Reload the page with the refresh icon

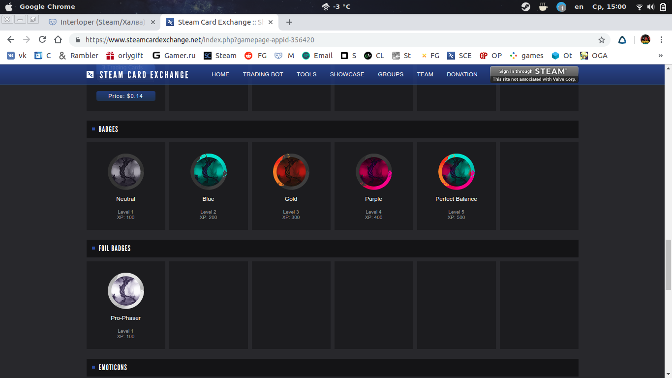coord(42,40)
